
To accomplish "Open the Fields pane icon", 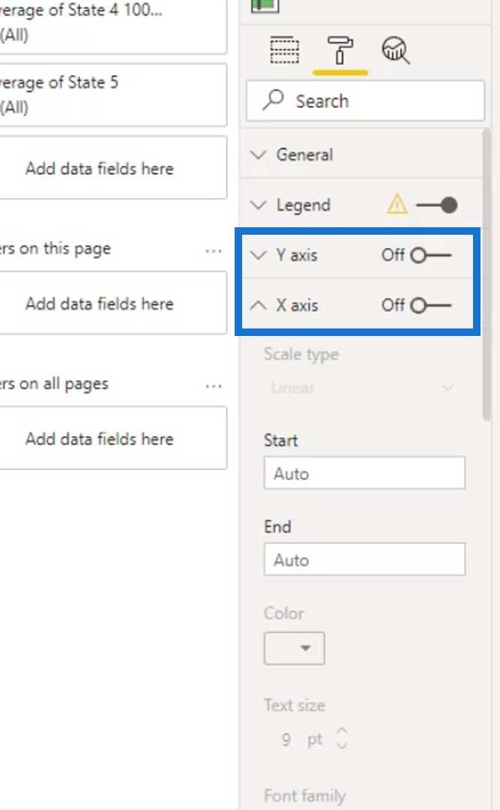I will click(285, 50).
